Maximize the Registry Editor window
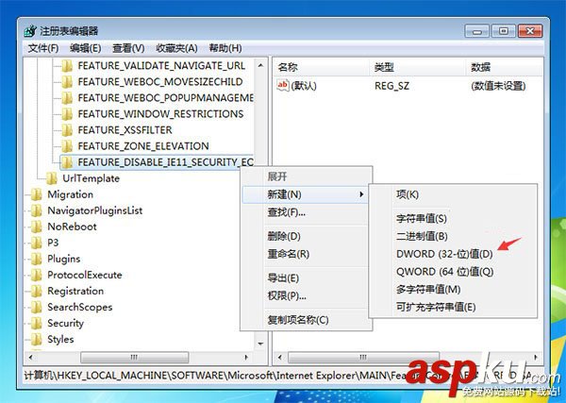The height and width of the screenshot is (403, 566). (x=503, y=31)
